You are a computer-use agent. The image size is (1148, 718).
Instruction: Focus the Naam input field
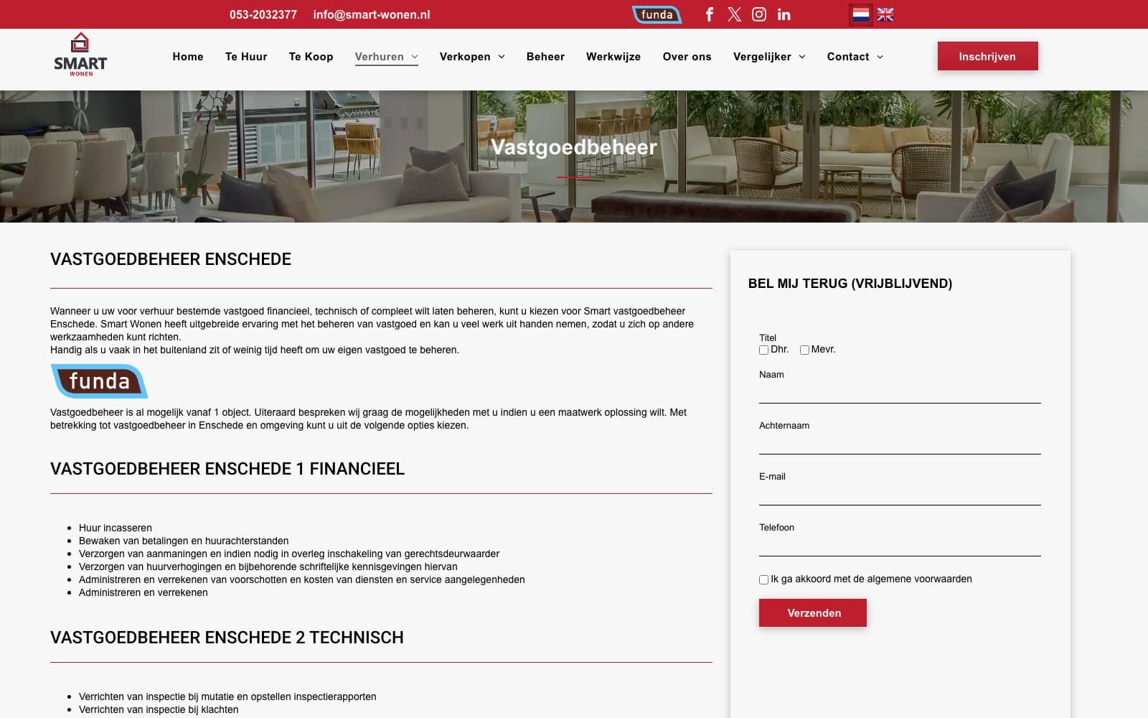pyautogui.click(x=900, y=393)
